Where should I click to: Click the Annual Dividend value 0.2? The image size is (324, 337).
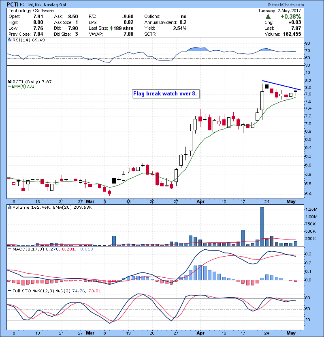click(183, 22)
